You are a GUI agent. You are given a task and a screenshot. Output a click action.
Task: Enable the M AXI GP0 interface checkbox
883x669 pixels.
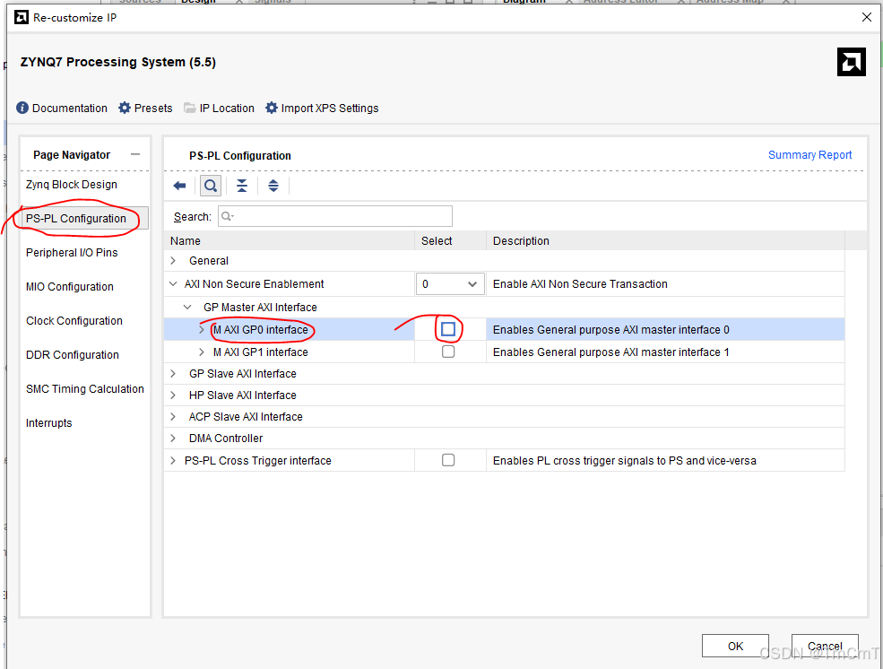448,329
